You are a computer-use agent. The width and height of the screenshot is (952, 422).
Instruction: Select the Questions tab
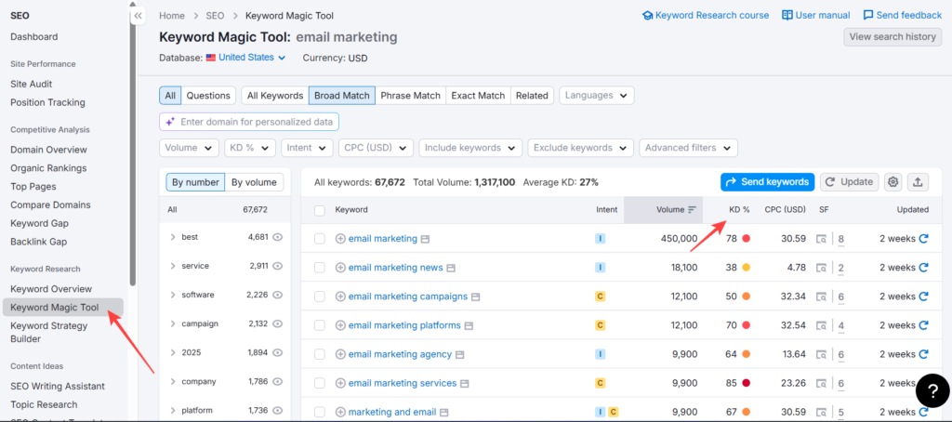pyautogui.click(x=209, y=96)
